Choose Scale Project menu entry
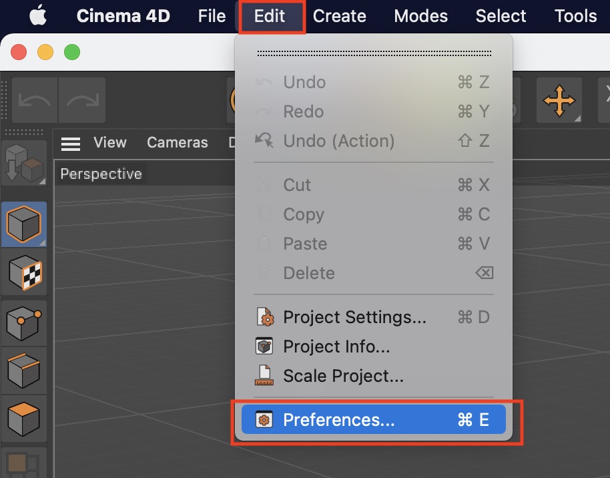The height and width of the screenshot is (478, 610). click(343, 376)
